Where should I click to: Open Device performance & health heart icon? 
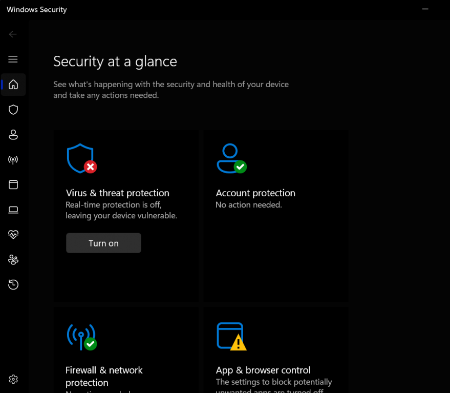point(13,235)
